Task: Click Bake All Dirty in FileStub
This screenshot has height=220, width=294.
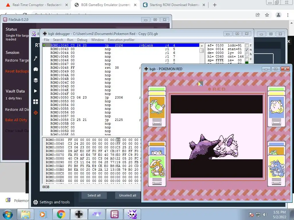Action: [16, 120]
